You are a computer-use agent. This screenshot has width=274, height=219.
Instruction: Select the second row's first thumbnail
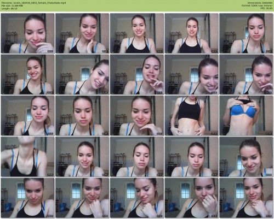[x=27, y=74]
